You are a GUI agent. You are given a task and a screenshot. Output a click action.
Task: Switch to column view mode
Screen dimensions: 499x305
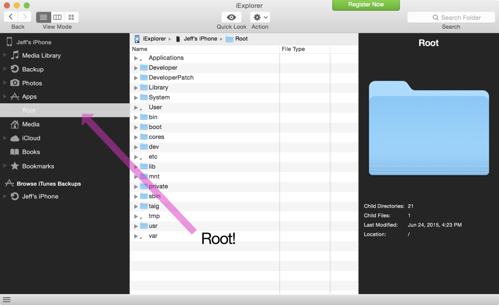point(58,18)
